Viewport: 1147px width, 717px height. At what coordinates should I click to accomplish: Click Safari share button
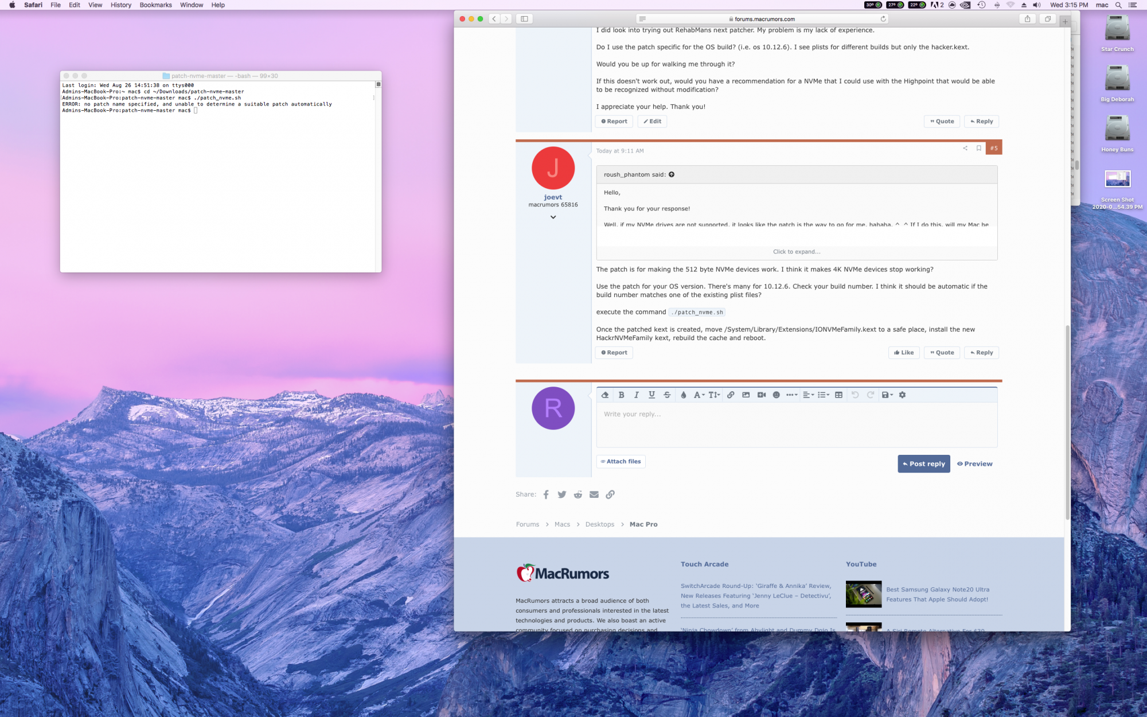[1027, 19]
